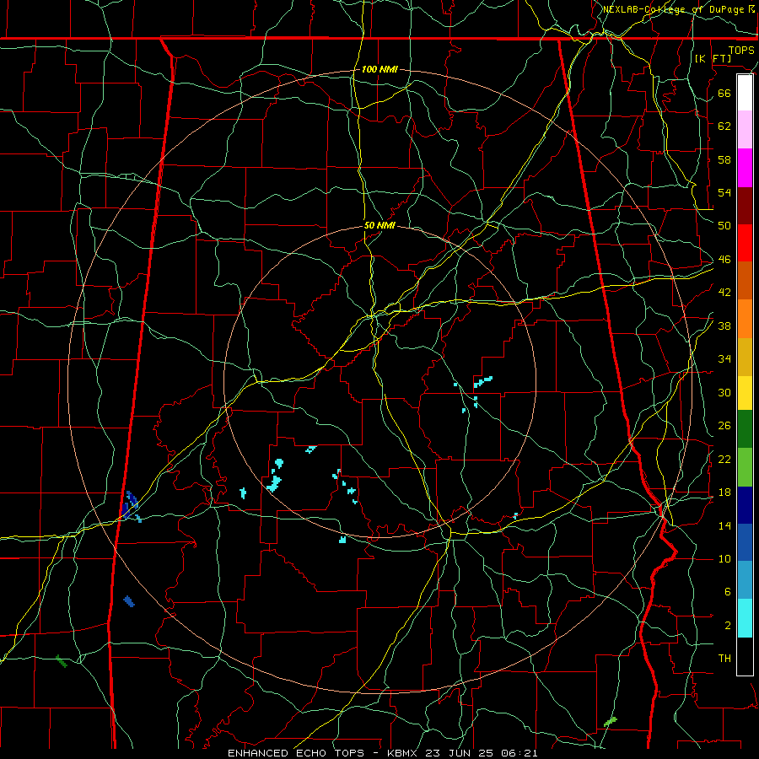This screenshot has width=759, height=759.
Task: Click the "23 JUN 25 06:21" timestamp
Action: [x=482, y=753]
